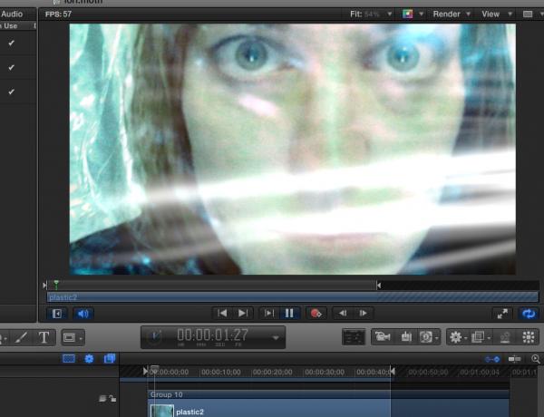Select the Group 10 timeline track
The image size is (544, 417).
click(272, 394)
